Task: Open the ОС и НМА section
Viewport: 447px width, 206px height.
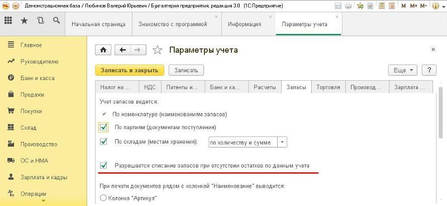Action: click(34, 160)
